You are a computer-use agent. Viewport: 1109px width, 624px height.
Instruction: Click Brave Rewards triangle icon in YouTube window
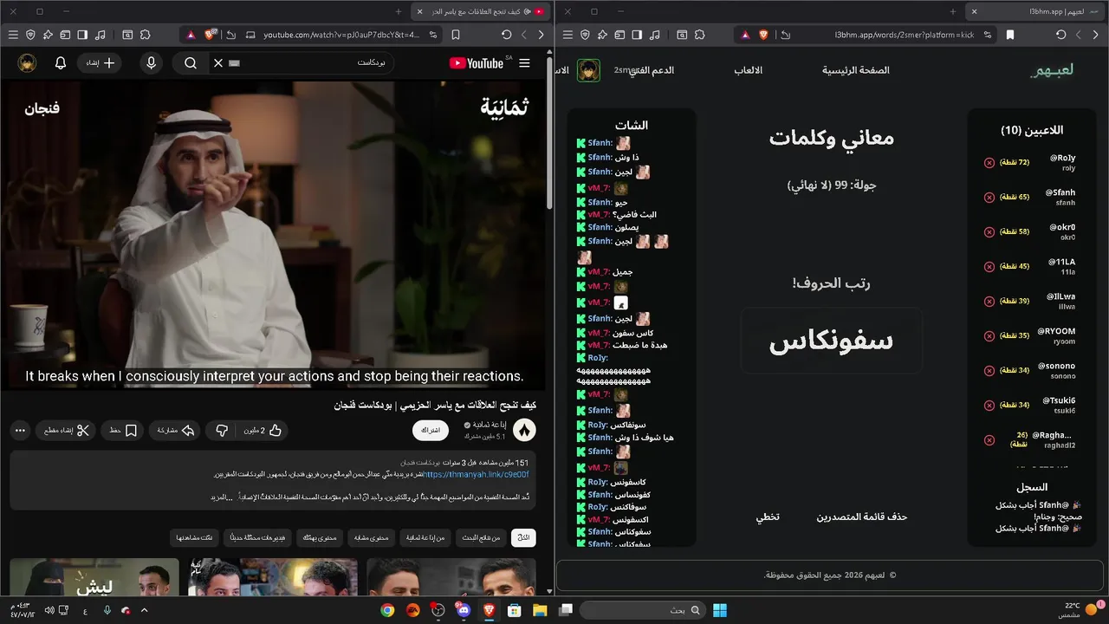(x=190, y=35)
